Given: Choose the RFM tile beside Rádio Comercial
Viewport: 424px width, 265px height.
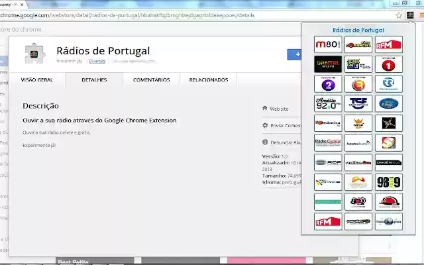Looking at the screenshot, I should click(389, 44).
